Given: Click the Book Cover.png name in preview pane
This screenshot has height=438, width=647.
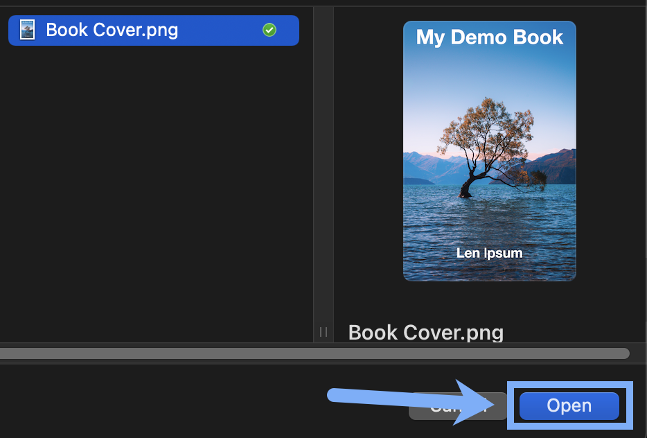Looking at the screenshot, I should (425, 333).
